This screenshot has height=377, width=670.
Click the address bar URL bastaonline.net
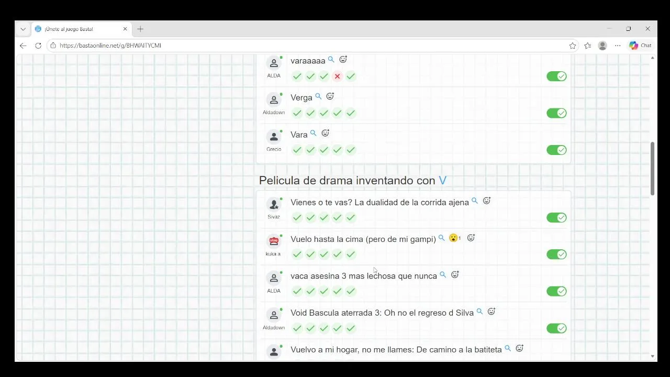pos(110,46)
